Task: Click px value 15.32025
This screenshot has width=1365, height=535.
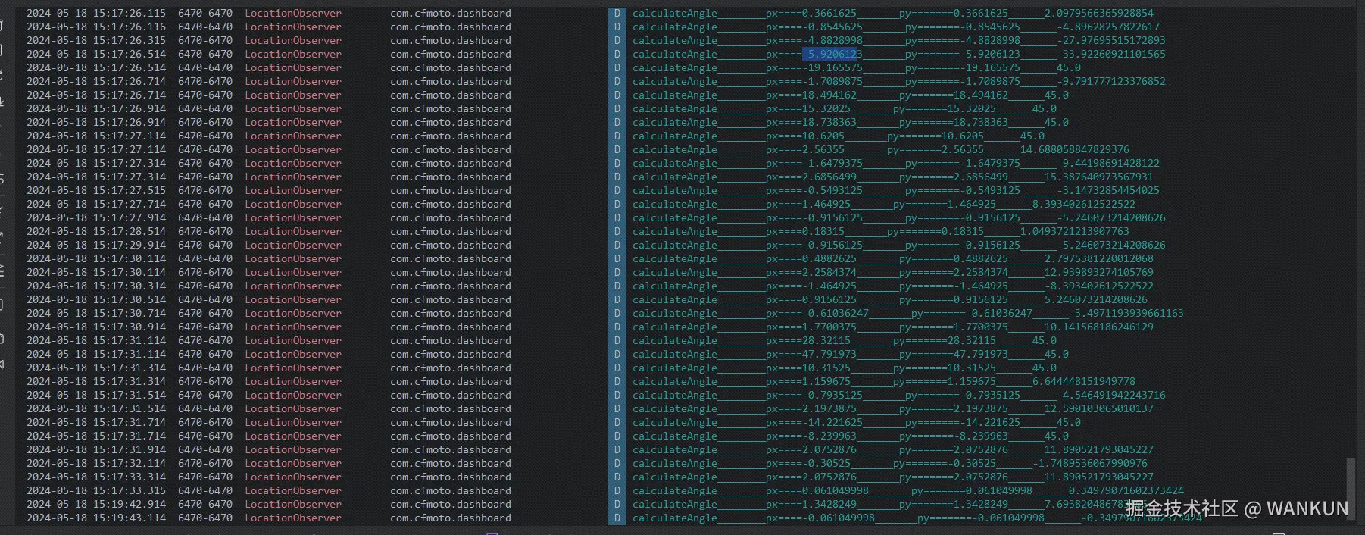Action: (x=826, y=108)
